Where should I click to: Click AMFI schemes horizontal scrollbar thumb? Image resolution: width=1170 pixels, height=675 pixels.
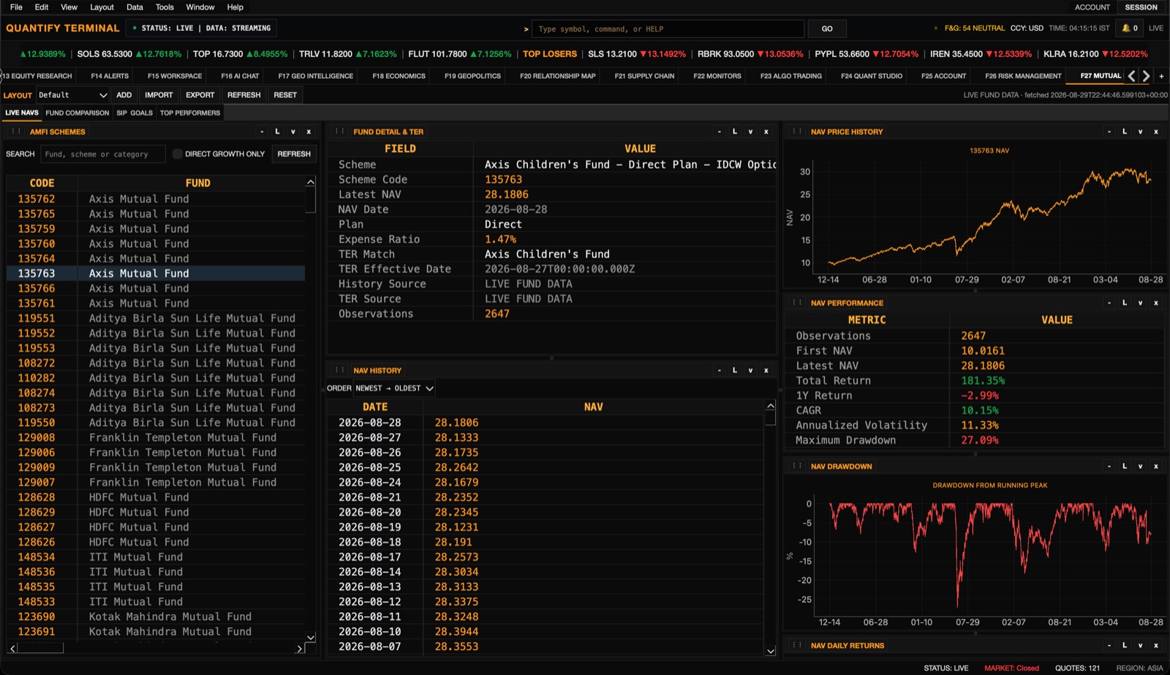coord(40,648)
